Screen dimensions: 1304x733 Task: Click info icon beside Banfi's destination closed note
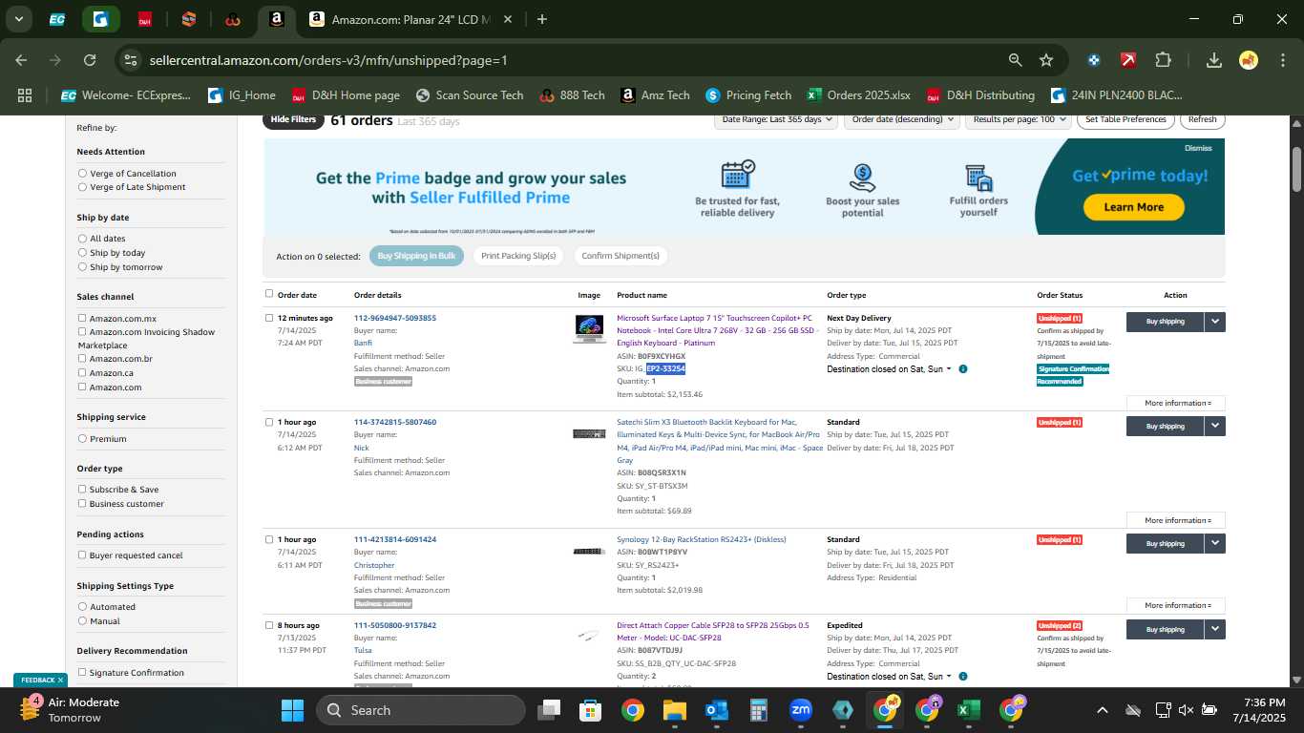[x=962, y=368]
